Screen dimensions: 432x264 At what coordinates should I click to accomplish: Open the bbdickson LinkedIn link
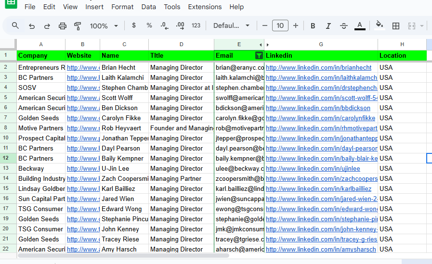pyautogui.click(x=318, y=108)
